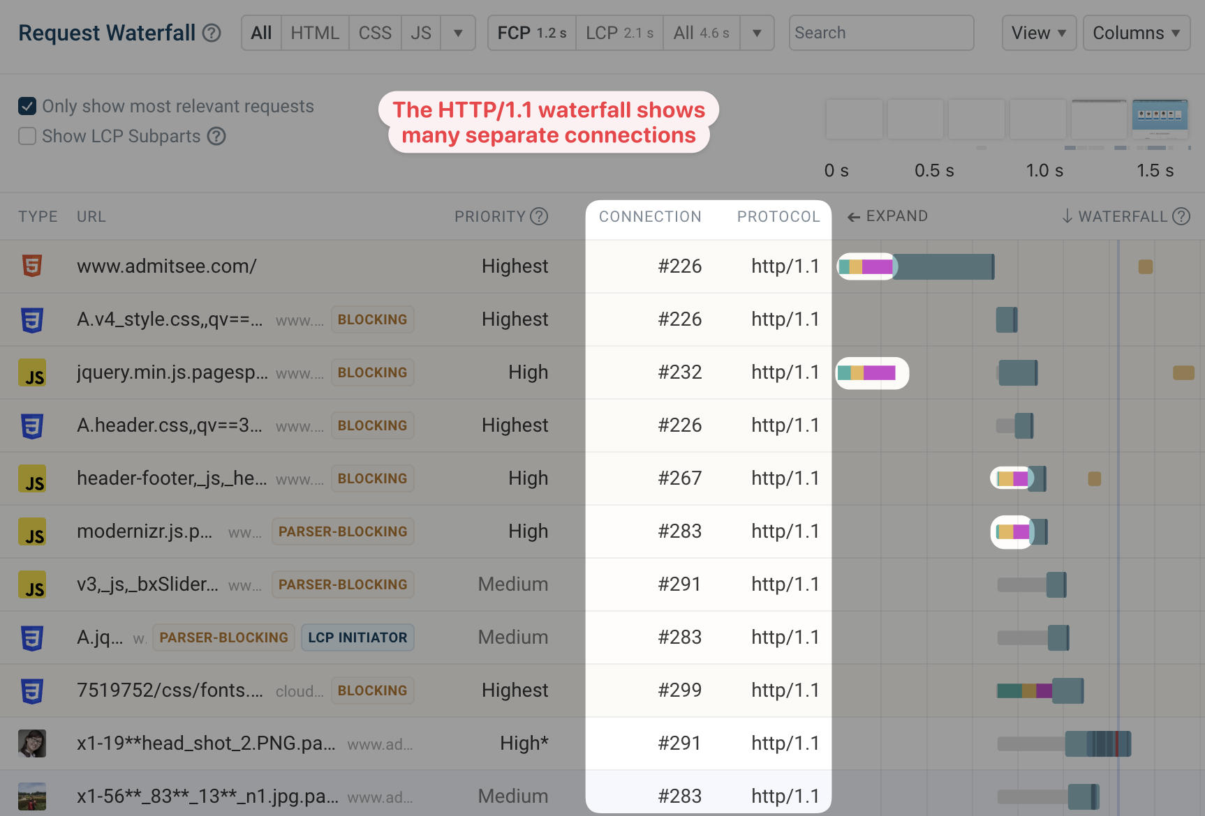Click the Expand arrow icon
1205x816 pixels.
click(853, 217)
